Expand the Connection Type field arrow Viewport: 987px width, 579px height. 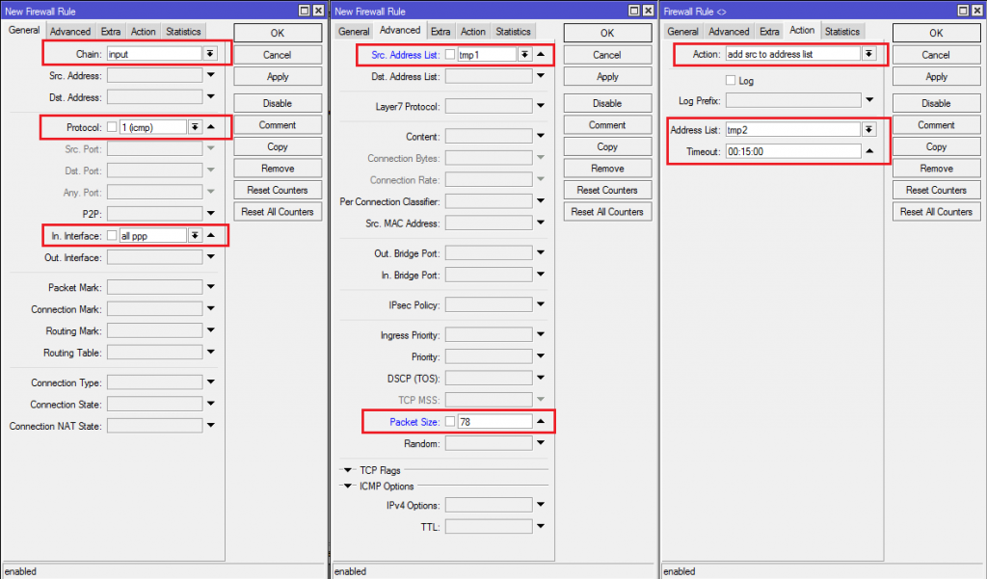pos(211,382)
